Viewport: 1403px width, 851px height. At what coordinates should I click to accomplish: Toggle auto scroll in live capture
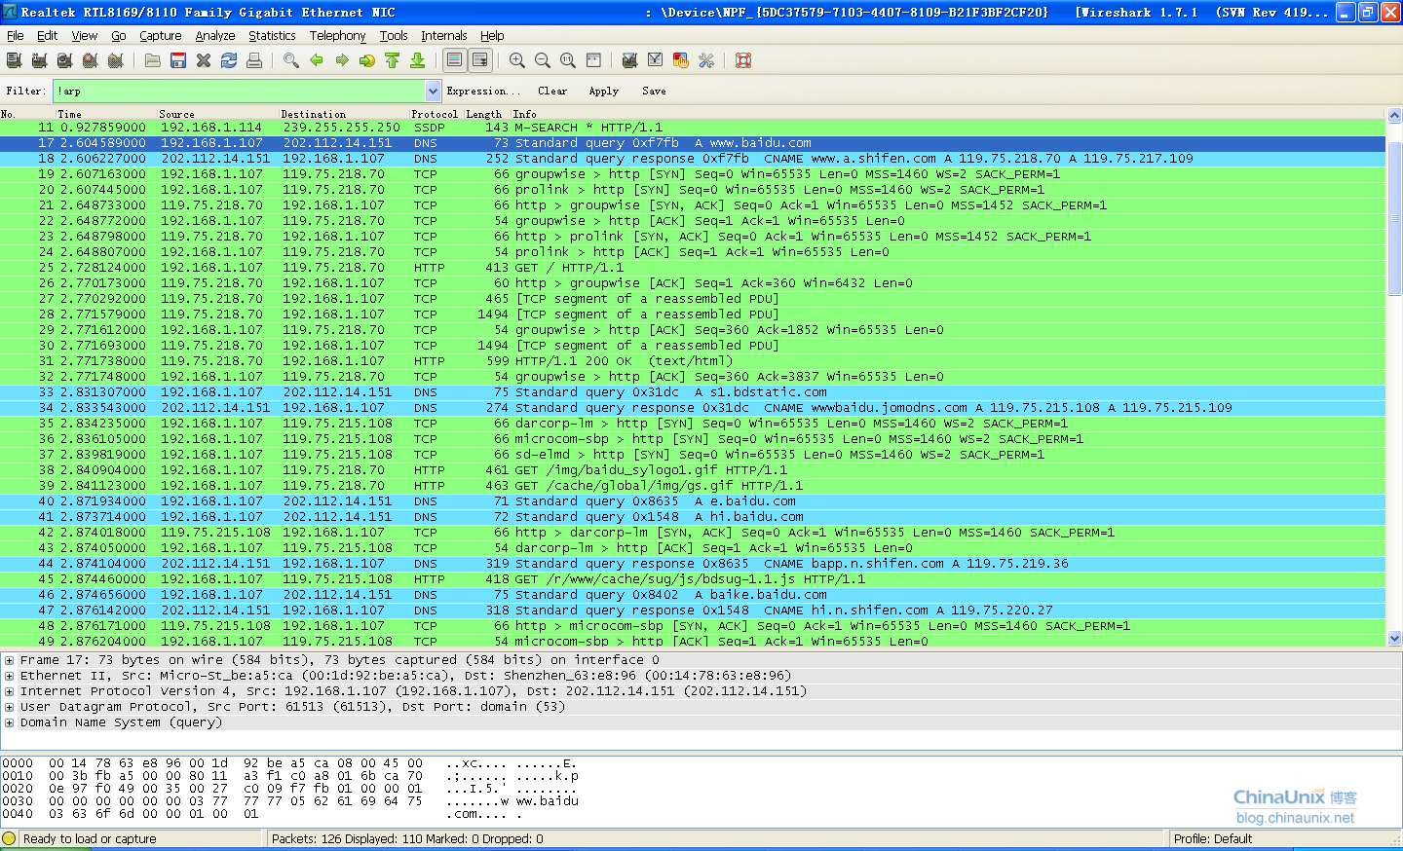tap(480, 60)
